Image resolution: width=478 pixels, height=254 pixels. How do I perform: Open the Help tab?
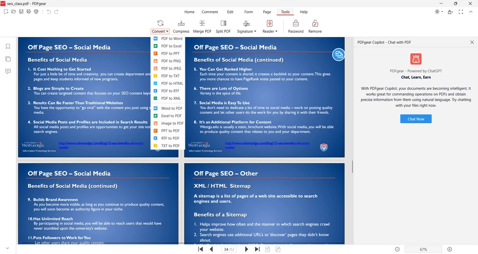point(304,12)
